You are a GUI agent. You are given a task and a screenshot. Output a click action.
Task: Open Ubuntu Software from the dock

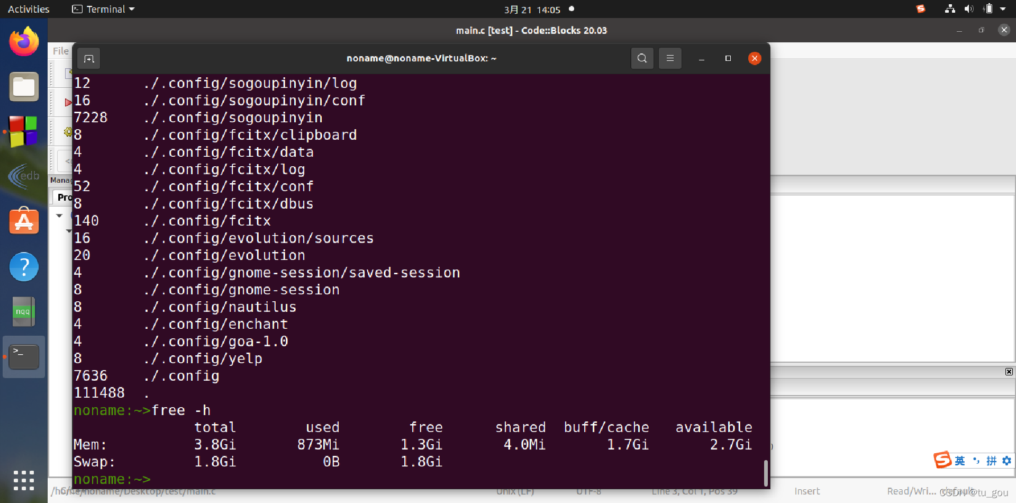click(x=24, y=221)
